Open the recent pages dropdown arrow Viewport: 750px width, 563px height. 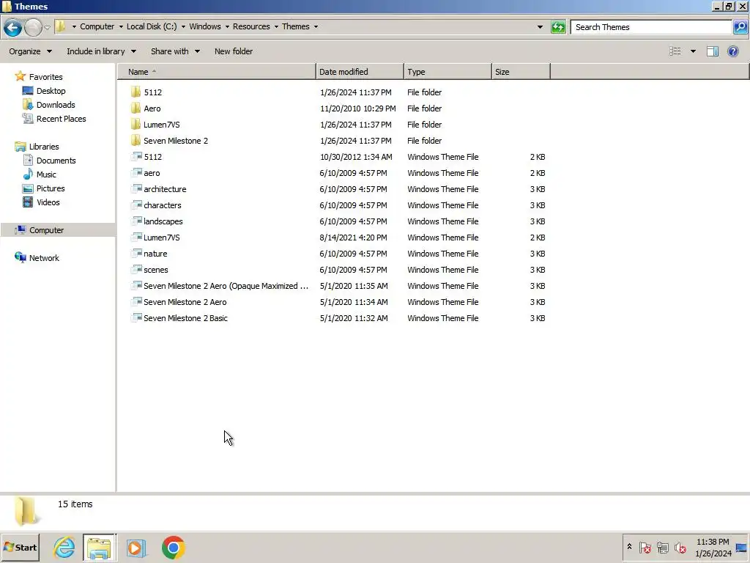pyautogui.click(x=48, y=27)
